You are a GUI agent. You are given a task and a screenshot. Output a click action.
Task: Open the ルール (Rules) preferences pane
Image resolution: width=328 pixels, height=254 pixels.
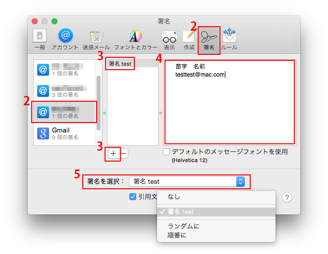[229, 40]
